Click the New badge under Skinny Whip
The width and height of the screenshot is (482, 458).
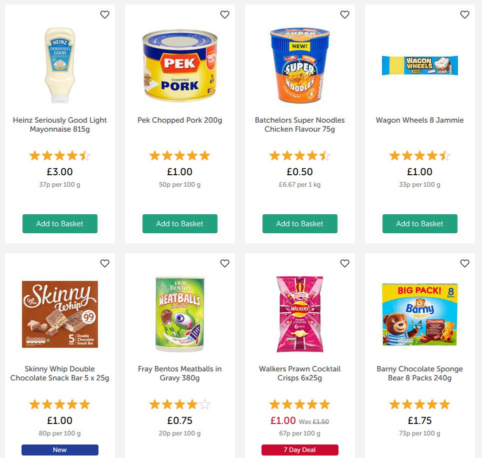click(x=59, y=450)
